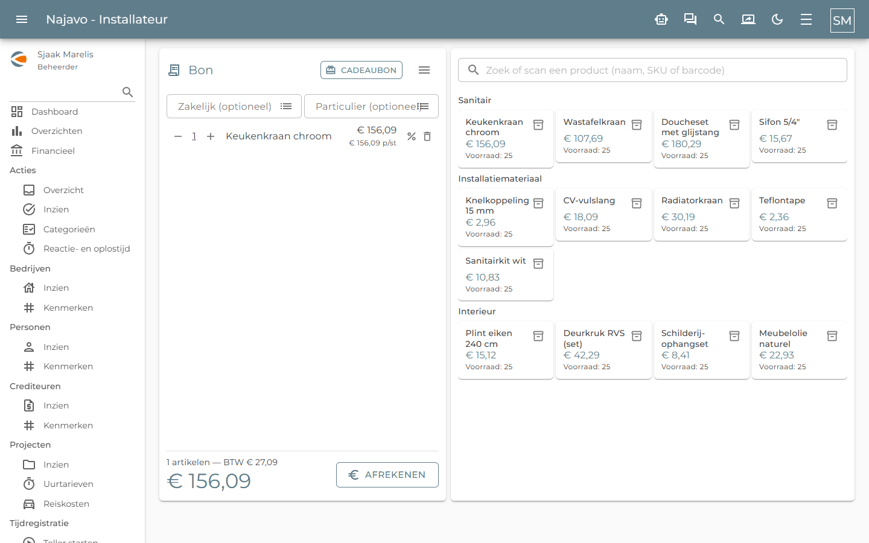Click the sidebar search icon
869x543 pixels.
[x=128, y=92]
